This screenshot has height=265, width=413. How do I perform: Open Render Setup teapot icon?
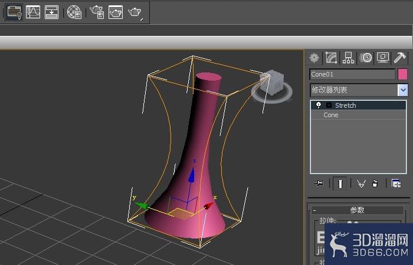(97, 12)
